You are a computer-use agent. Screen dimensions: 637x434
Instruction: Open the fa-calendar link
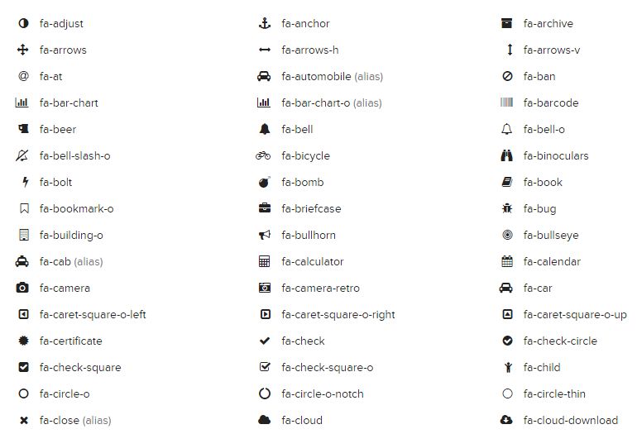click(x=552, y=261)
